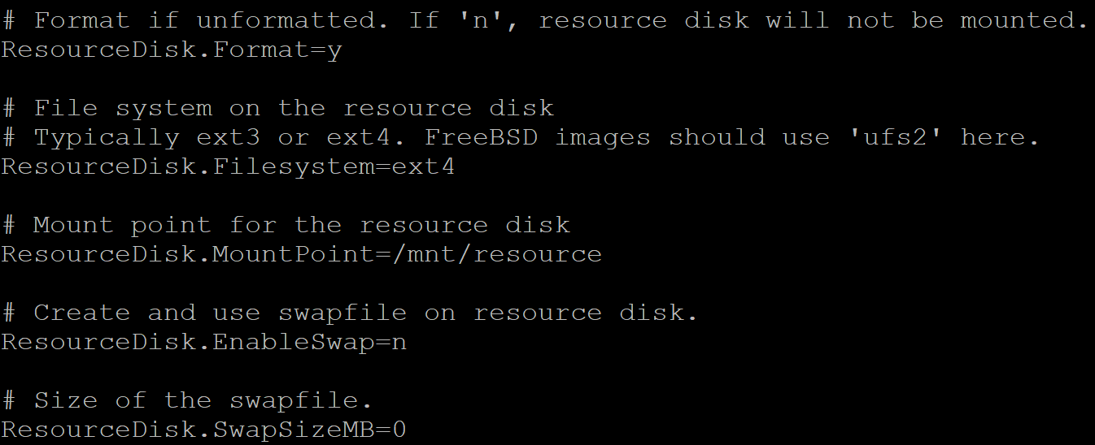Place cursor on the ResourceDisk.EnableSwap key

[187, 343]
